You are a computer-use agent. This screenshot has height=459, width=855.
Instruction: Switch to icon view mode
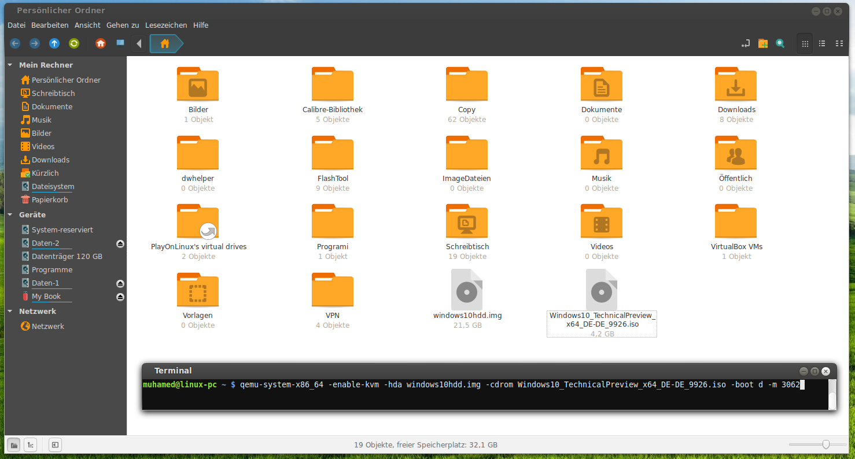point(805,43)
